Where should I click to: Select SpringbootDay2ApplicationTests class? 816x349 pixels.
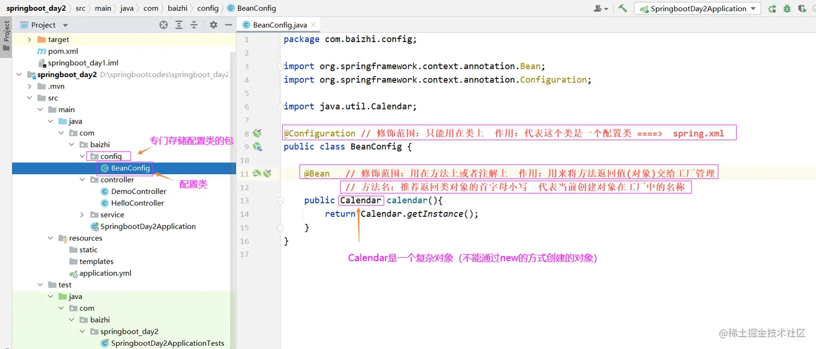[x=167, y=343]
